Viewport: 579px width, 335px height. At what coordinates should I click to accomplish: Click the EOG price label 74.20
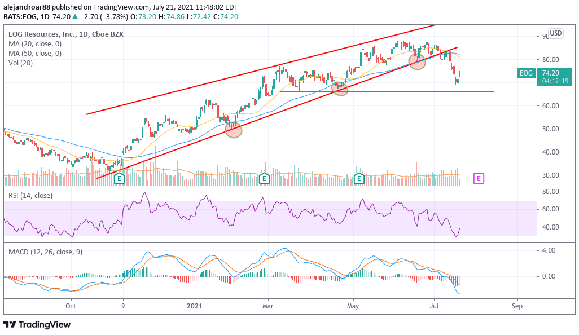550,73
